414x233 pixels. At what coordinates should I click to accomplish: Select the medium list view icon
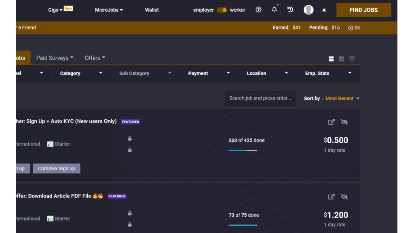point(341,59)
